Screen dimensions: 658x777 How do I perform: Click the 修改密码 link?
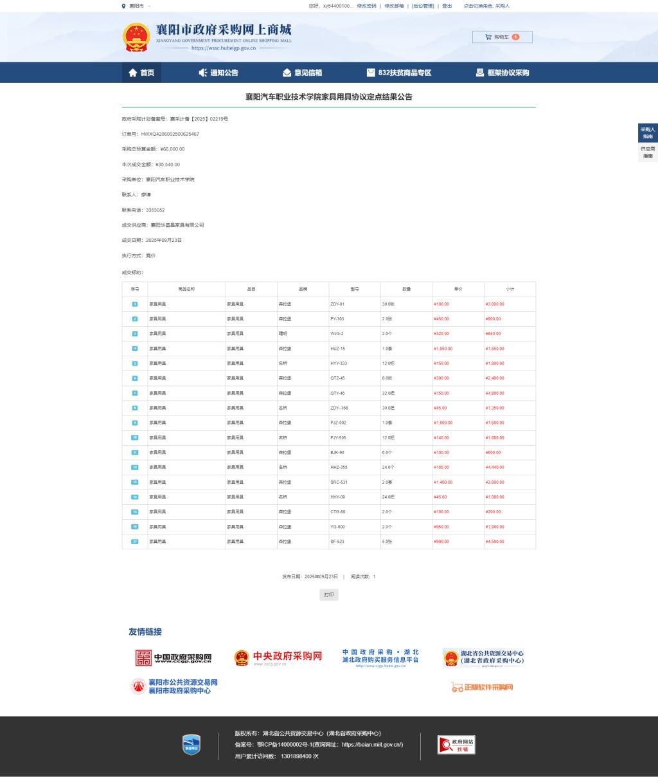366,6
